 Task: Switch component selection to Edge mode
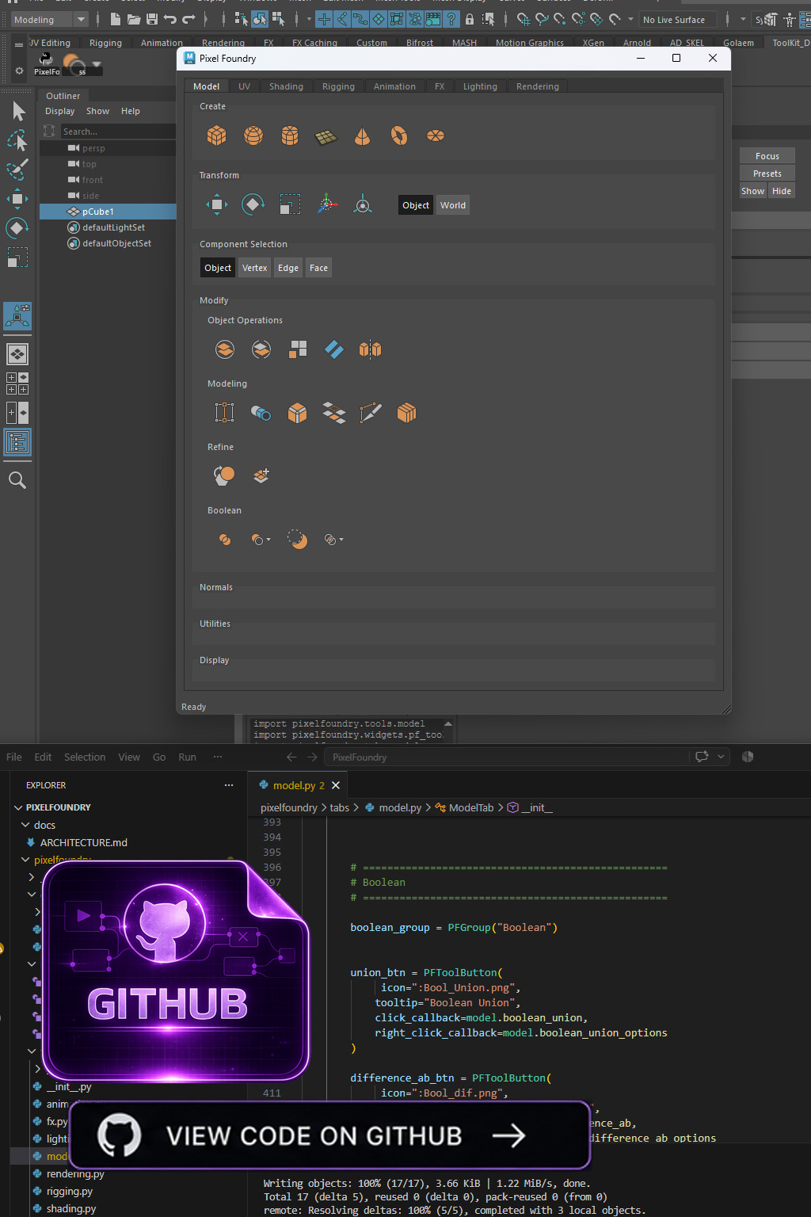click(x=288, y=268)
